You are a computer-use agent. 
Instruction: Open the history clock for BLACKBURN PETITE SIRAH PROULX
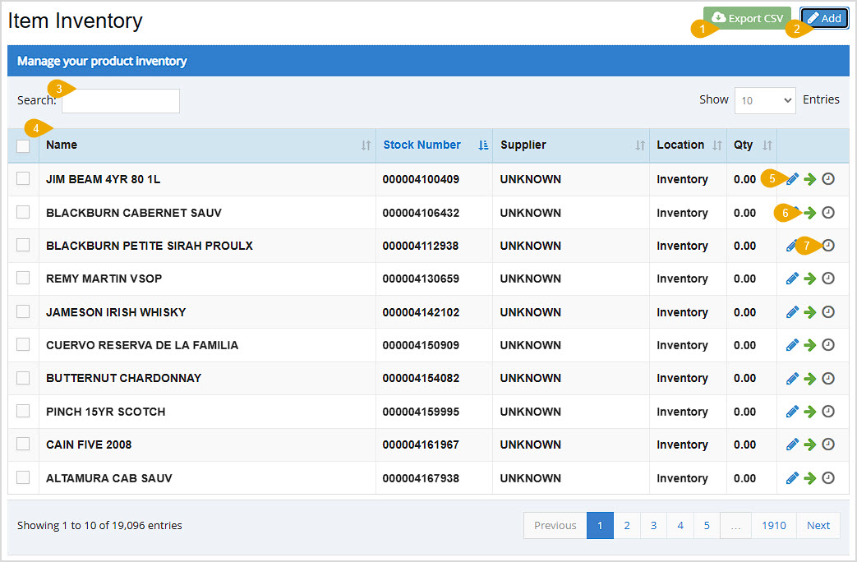[x=828, y=245]
